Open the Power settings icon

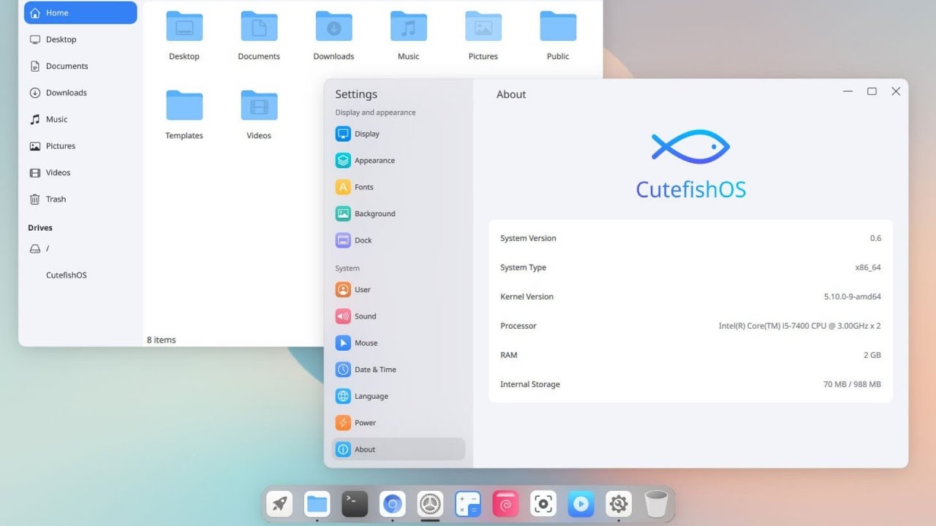point(343,423)
